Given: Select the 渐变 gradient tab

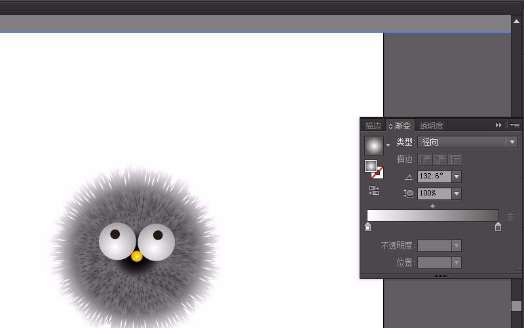Looking at the screenshot, I should [402, 126].
